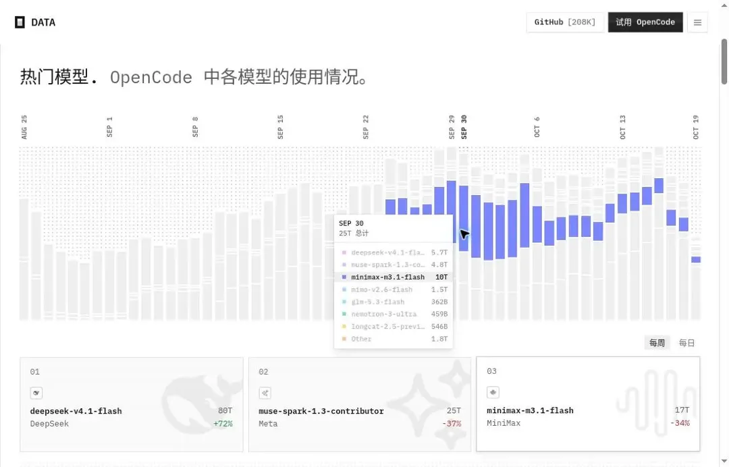This screenshot has height=467, width=729.
Task: Select the OCT 6 date marker
Action: pos(537,127)
